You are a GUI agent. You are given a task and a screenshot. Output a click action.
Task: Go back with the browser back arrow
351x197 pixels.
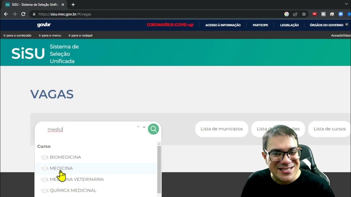[6, 14]
